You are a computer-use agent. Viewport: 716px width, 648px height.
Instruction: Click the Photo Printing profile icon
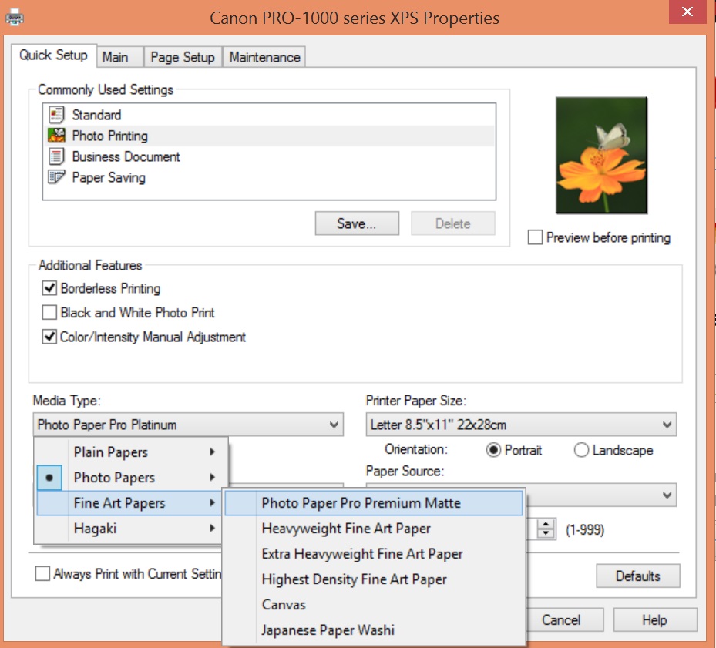click(56, 136)
